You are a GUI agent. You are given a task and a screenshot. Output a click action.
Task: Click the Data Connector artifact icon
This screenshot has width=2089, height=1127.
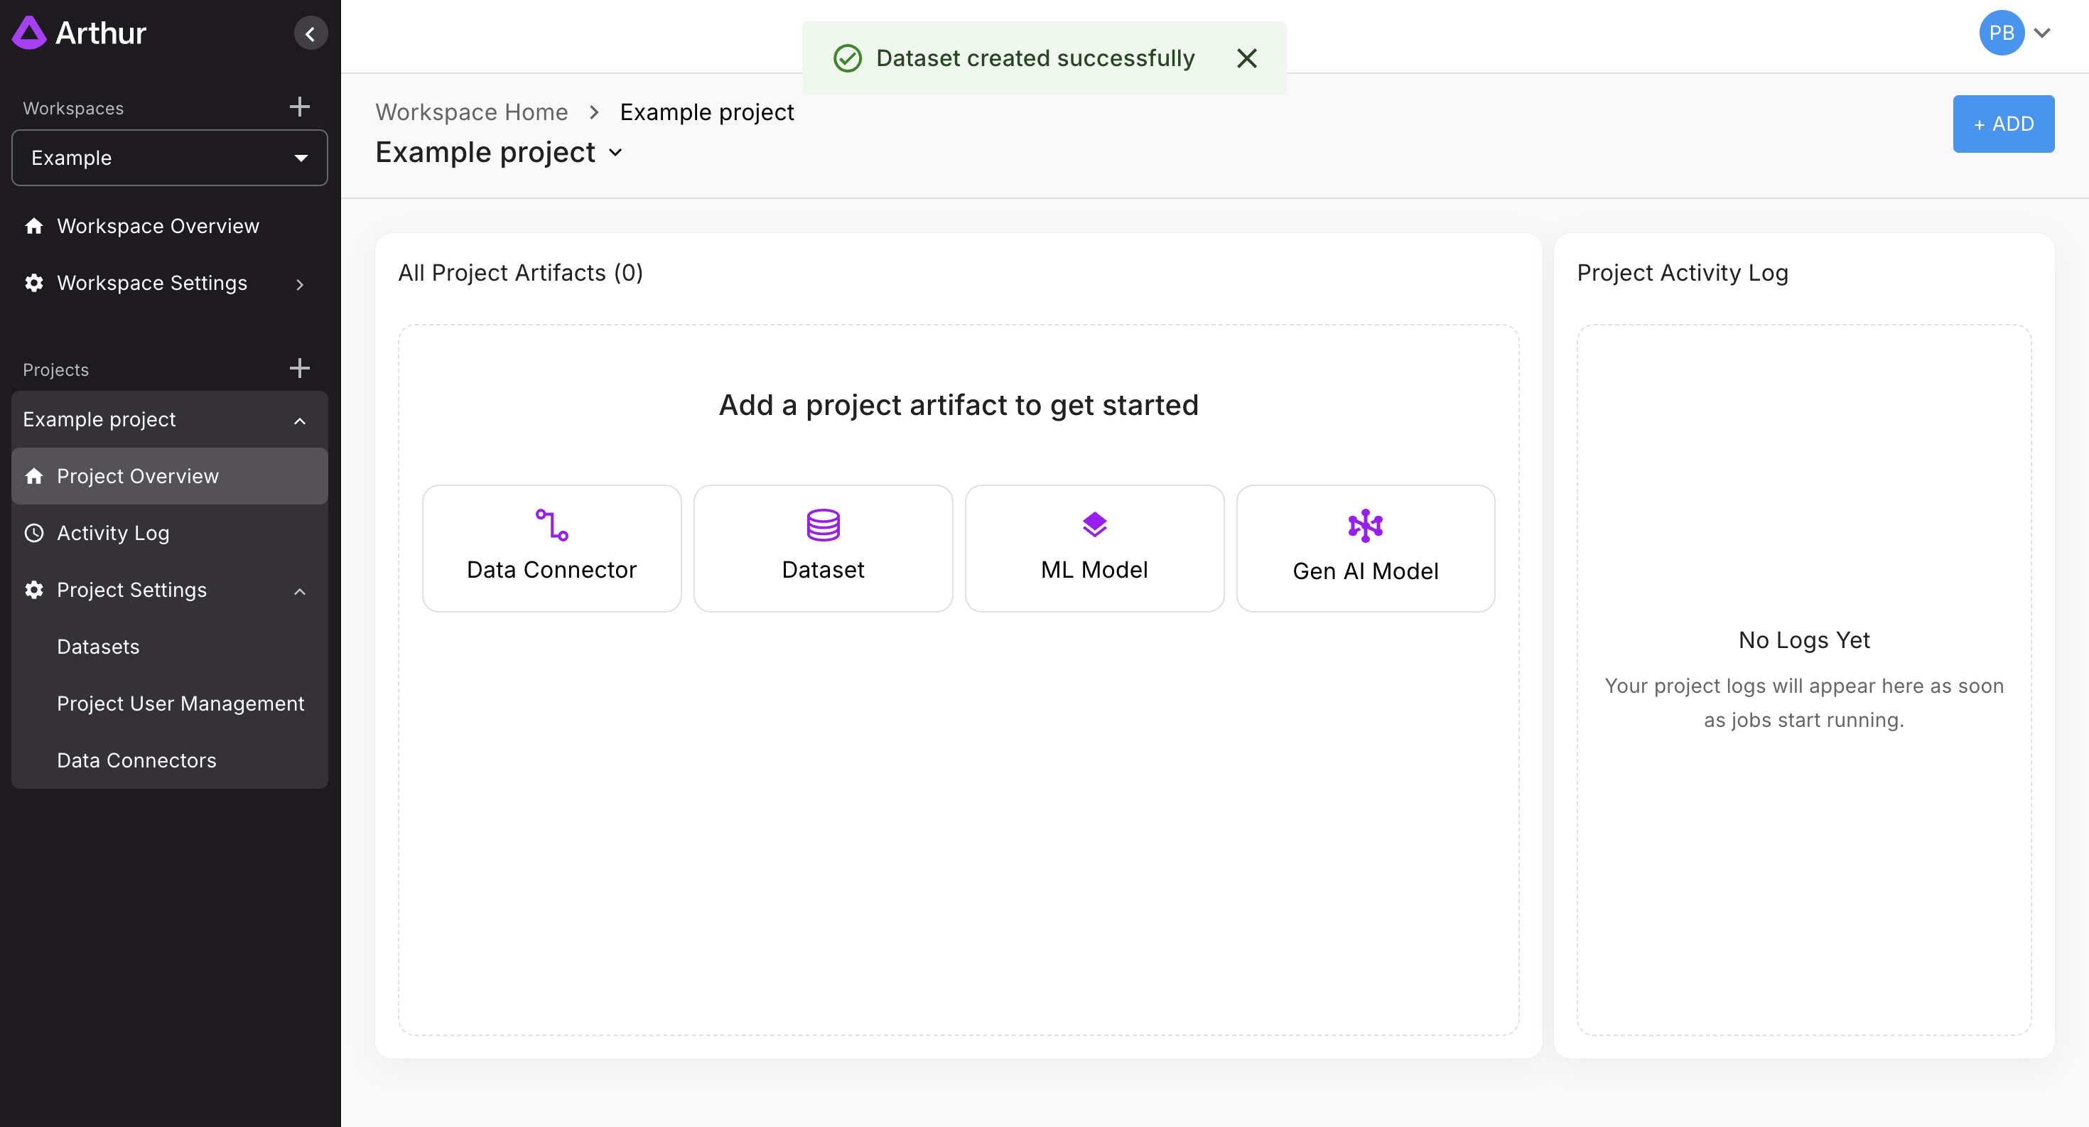point(551,525)
